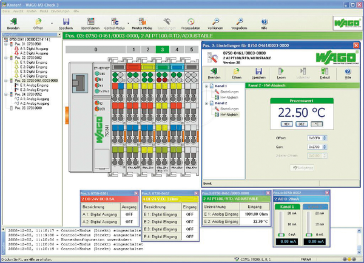Image resolution: width=364 pixels, height=263 pixels.
Task: Select module position tab 2
Action: click(x=148, y=50)
